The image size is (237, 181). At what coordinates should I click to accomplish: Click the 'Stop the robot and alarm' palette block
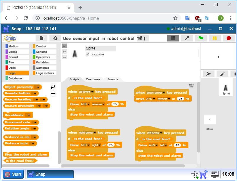pos(26,154)
